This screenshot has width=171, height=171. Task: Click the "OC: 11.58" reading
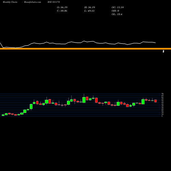point(118,7)
